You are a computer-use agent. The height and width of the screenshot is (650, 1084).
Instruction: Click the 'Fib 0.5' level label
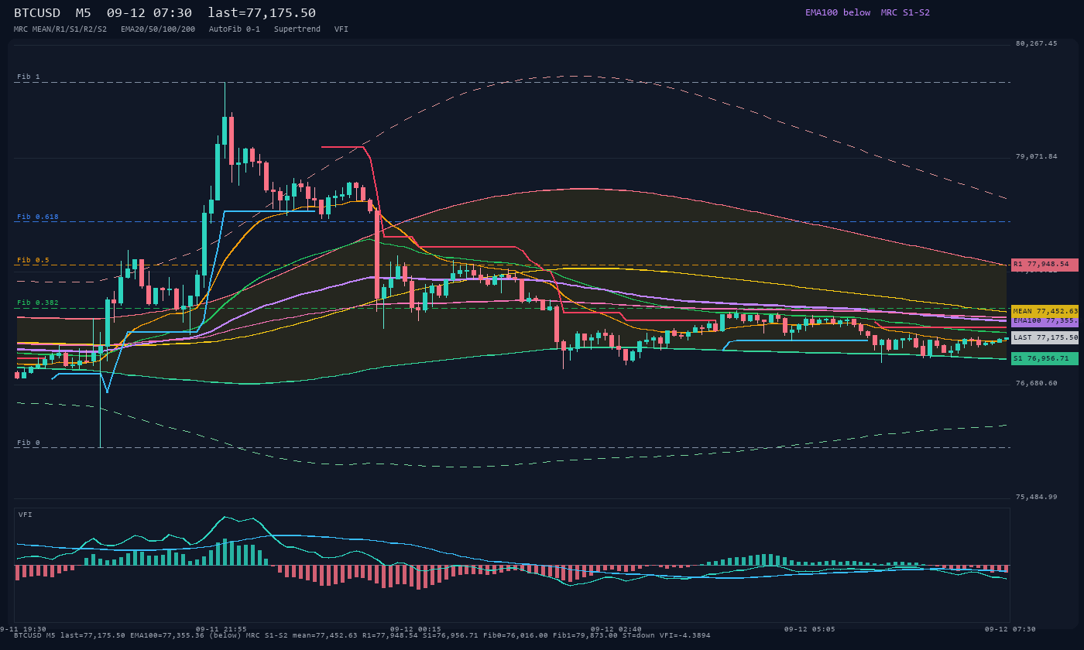click(33, 260)
